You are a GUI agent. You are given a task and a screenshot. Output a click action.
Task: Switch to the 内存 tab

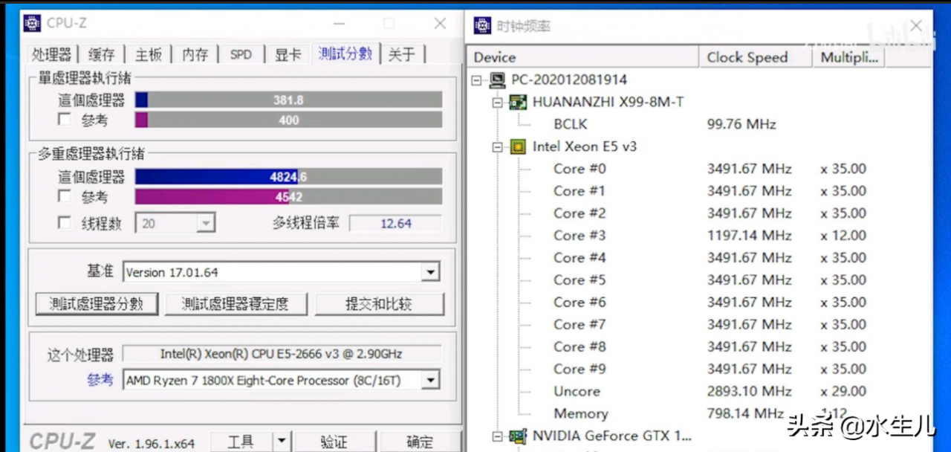pos(195,54)
